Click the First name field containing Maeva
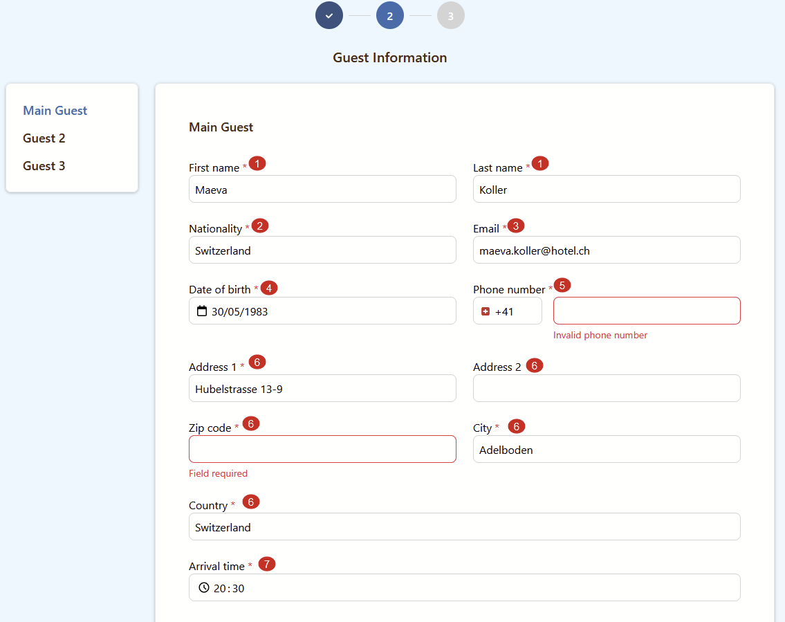 322,190
